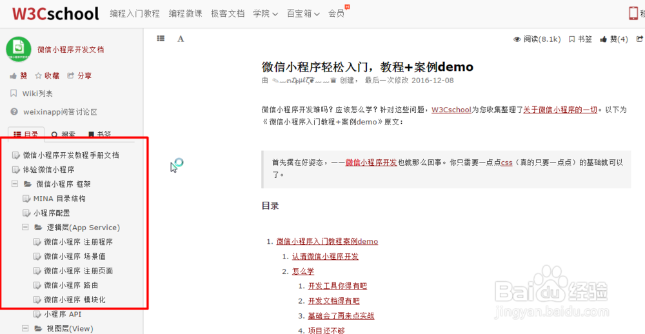Click folder icon beside 微信小程序 框架
Image resolution: width=645 pixels, height=334 pixels.
coord(28,184)
